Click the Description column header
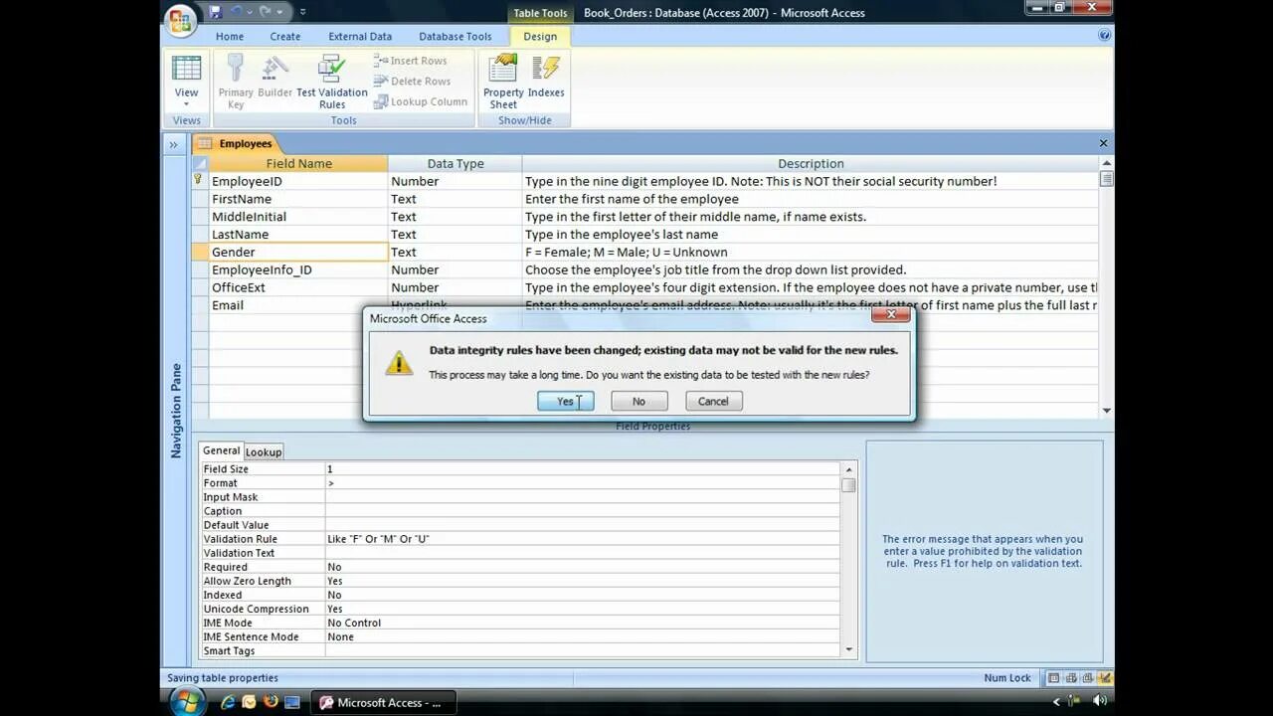Image resolution: width=1273 pixels, height=716 pixels. point(811,163)
